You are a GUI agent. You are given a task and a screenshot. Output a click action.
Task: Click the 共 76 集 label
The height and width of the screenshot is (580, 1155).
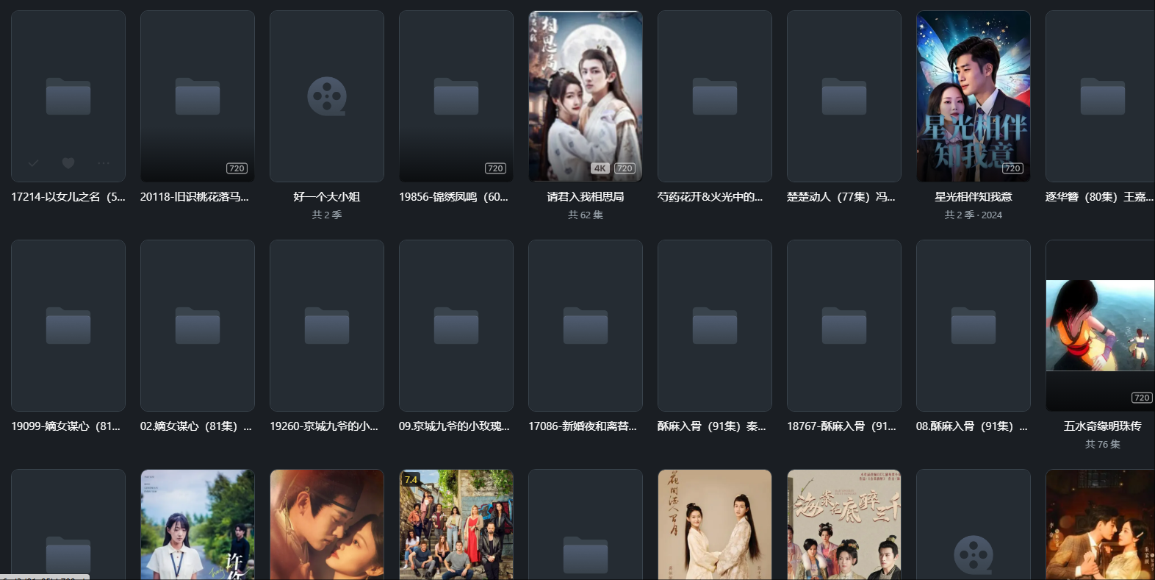pyautogui.click(x=1103, y=444)
